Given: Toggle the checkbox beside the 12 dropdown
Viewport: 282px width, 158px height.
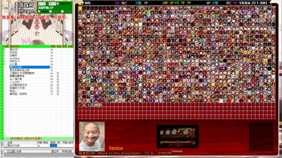Looking at the screenshot, I should coord(58,4).
